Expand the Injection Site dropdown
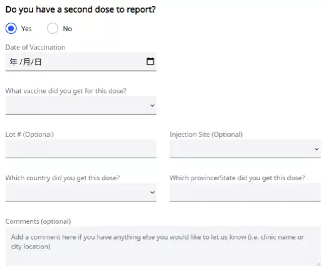The image size is (326, 269). 245,149
